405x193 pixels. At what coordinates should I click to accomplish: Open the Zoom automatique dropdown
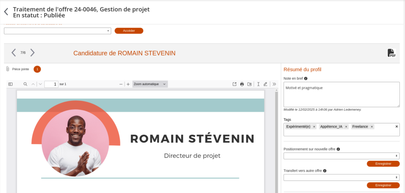[150, 84]
